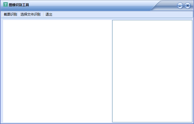Close the window with the X button
Viewport: 194px width, 124px height.
point(188,6)
